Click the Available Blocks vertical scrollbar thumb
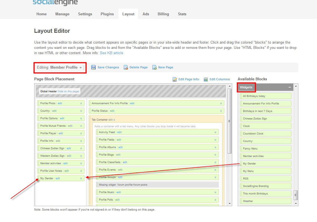The height and width of the screenshot is (222, 317). [296, 195]
